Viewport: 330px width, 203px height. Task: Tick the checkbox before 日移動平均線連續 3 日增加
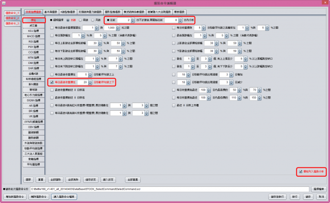[x=174, y=75]
